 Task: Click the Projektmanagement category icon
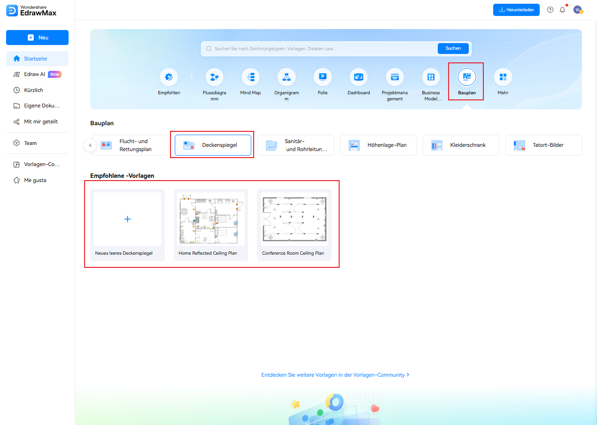(395, 77)
